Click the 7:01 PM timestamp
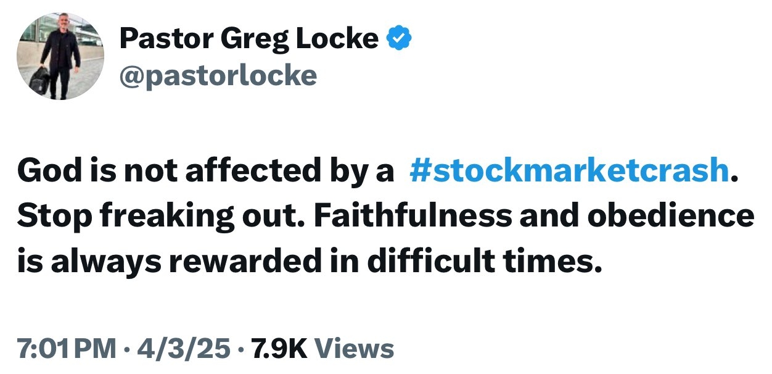Viewport: 772px width, 374px height. click(x=66, y=349)
